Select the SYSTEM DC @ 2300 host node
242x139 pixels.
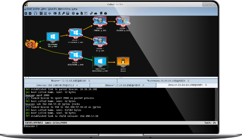tap(100, 42)
